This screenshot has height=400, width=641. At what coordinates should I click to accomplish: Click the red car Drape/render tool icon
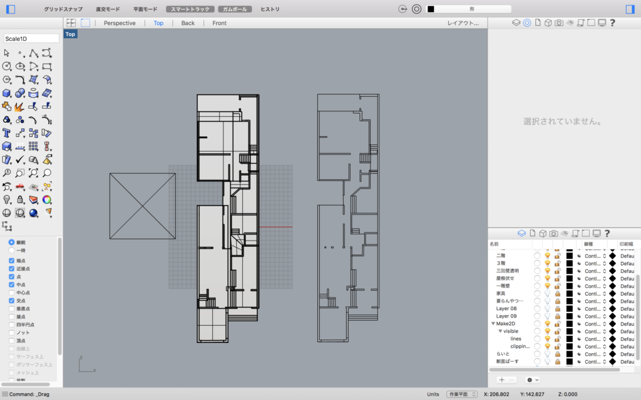[20, 186]
